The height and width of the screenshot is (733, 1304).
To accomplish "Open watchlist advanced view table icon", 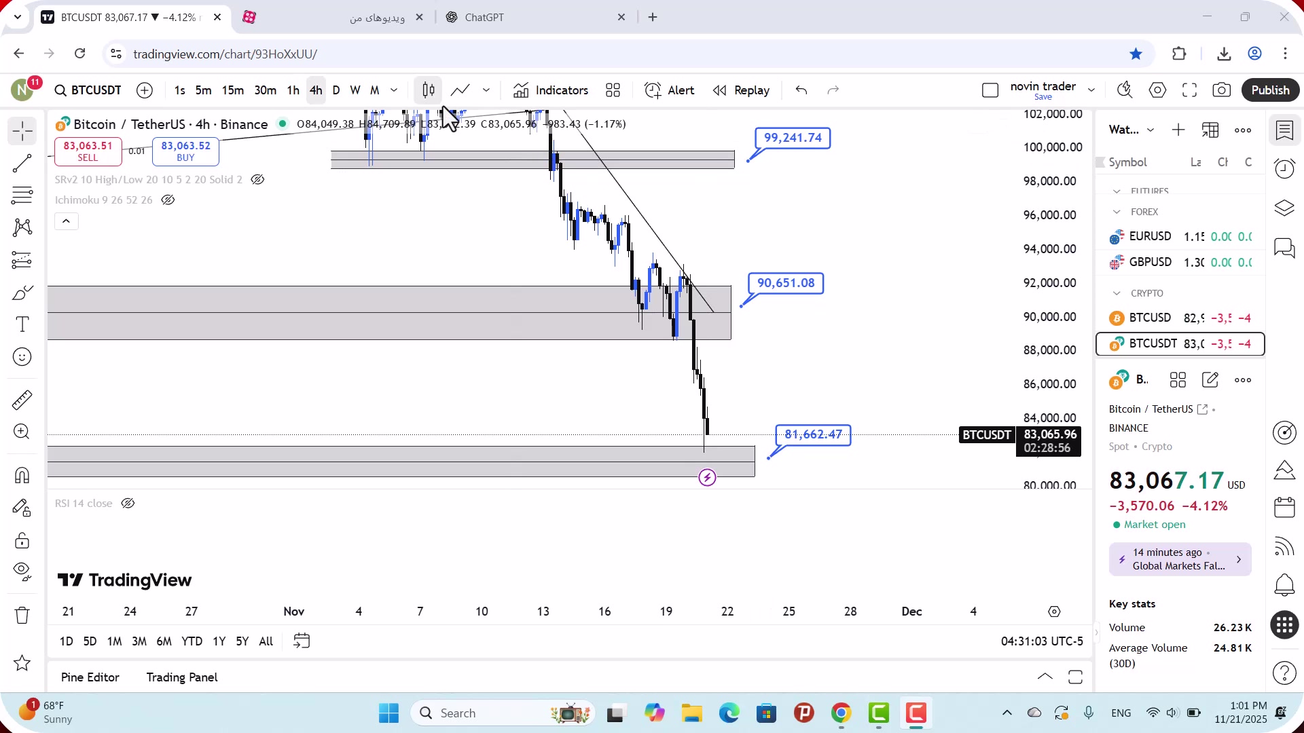I will click(1211, 130).
